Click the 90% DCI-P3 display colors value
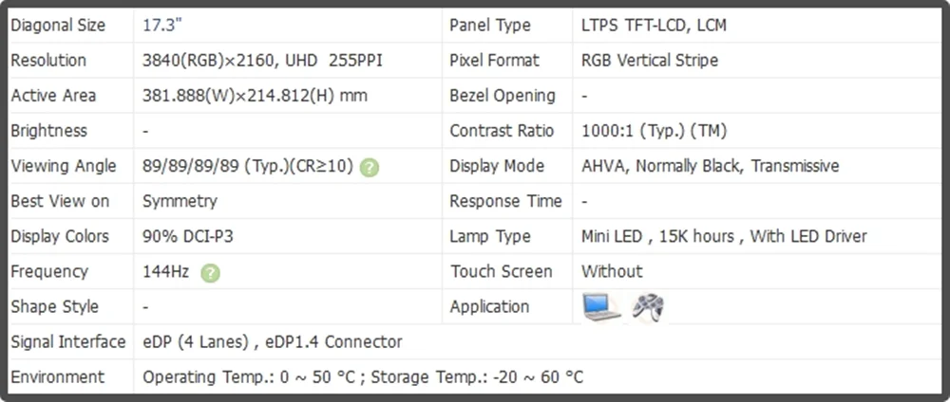Screen dimensions: 950x402 point(188,236)
